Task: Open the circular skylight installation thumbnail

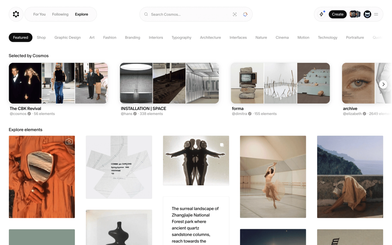Action: 136,83
